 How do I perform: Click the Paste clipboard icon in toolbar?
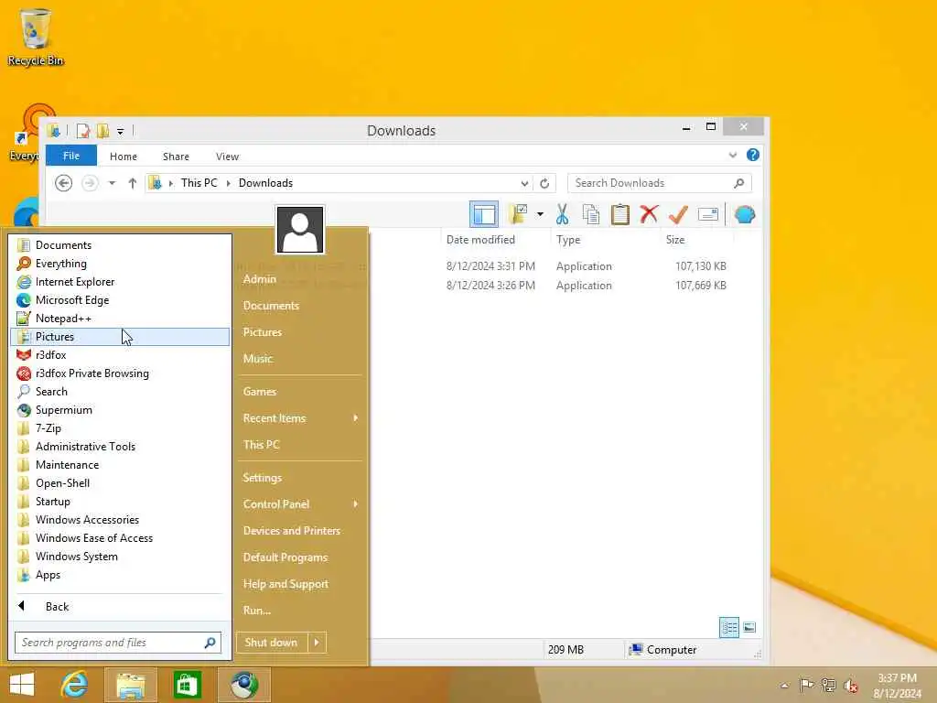click(x=619, y=214)
